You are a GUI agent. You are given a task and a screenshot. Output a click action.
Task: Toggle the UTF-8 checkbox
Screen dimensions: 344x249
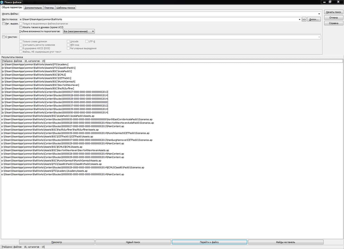(87, 42)
